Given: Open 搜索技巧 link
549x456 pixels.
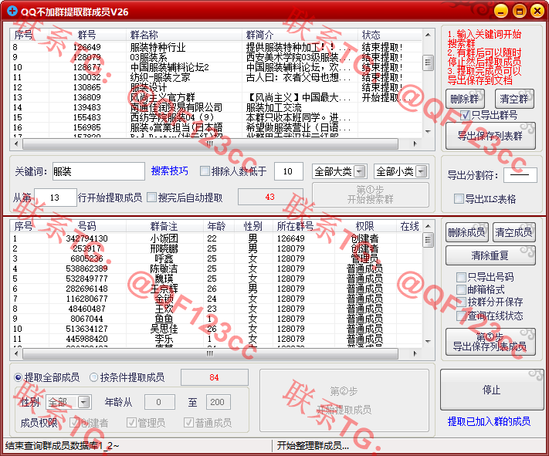Looking at the screenshot, I should click(x=169, y=171).
